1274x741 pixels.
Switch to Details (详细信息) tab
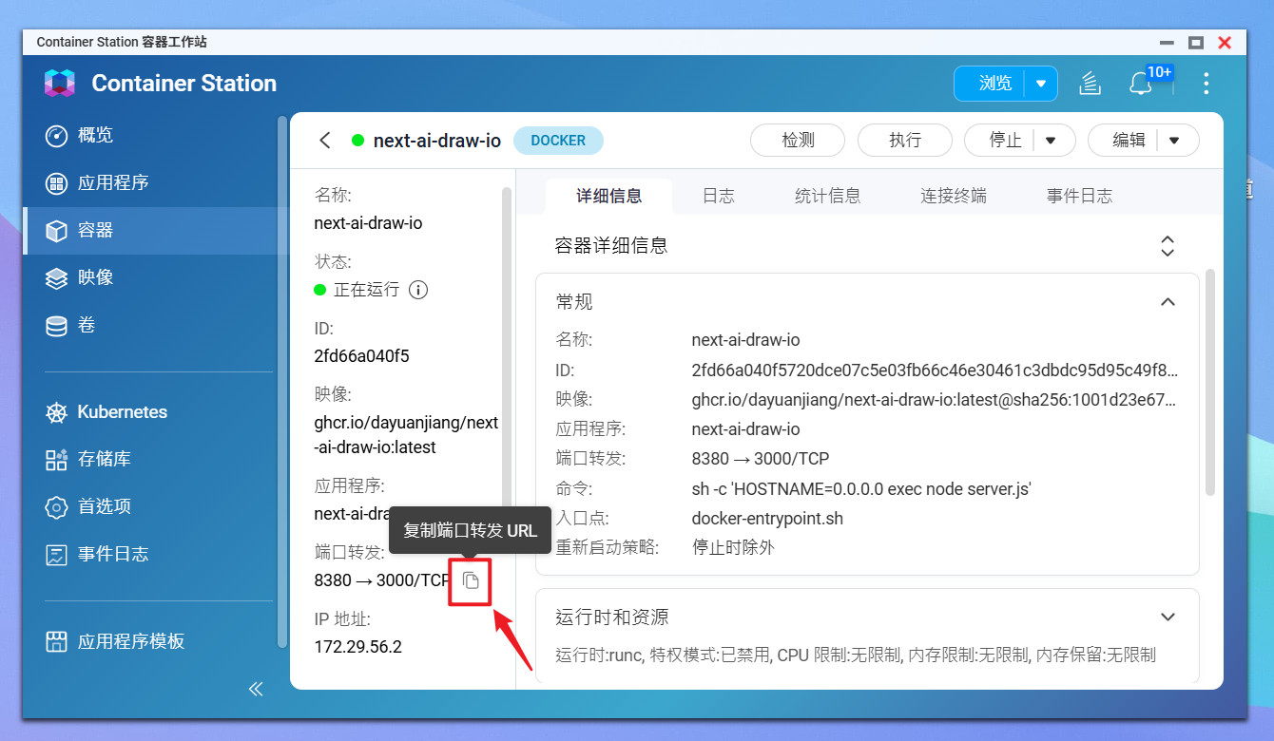coord(609,196)
